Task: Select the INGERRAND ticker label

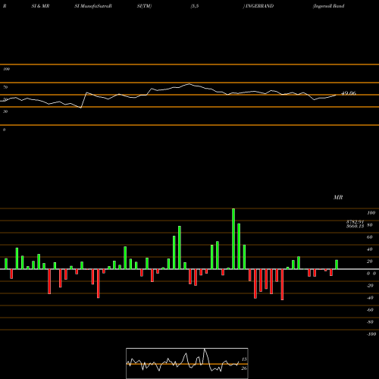Action: point(259,6)
